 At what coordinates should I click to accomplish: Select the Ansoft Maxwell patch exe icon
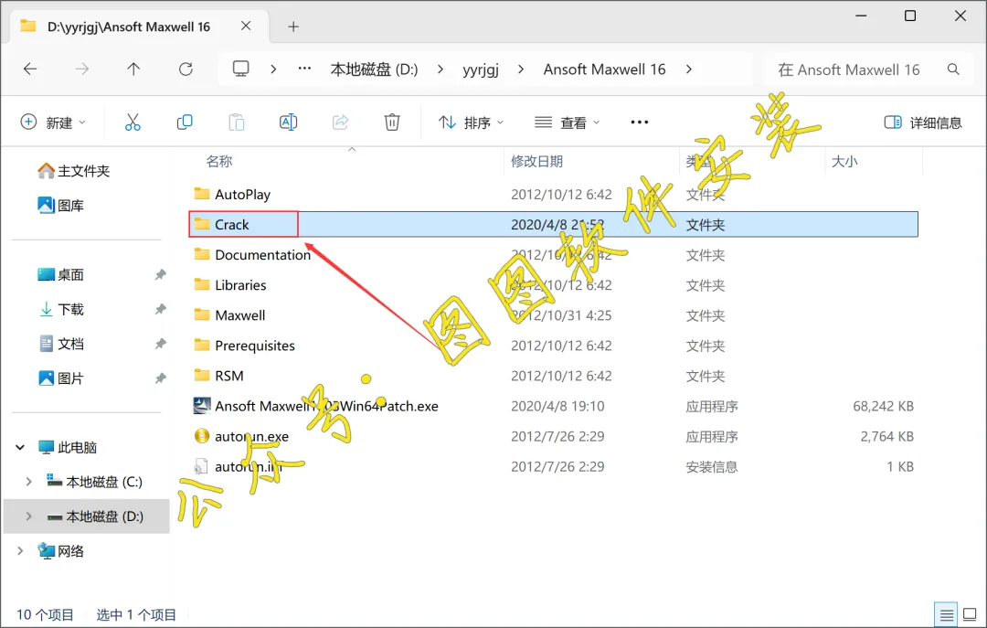pyautogui.click(x=202, y=406)
